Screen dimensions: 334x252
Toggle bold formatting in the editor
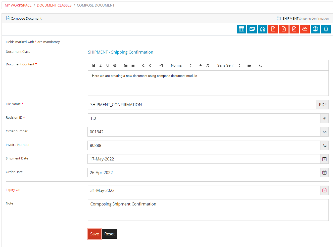click(94, 65)
